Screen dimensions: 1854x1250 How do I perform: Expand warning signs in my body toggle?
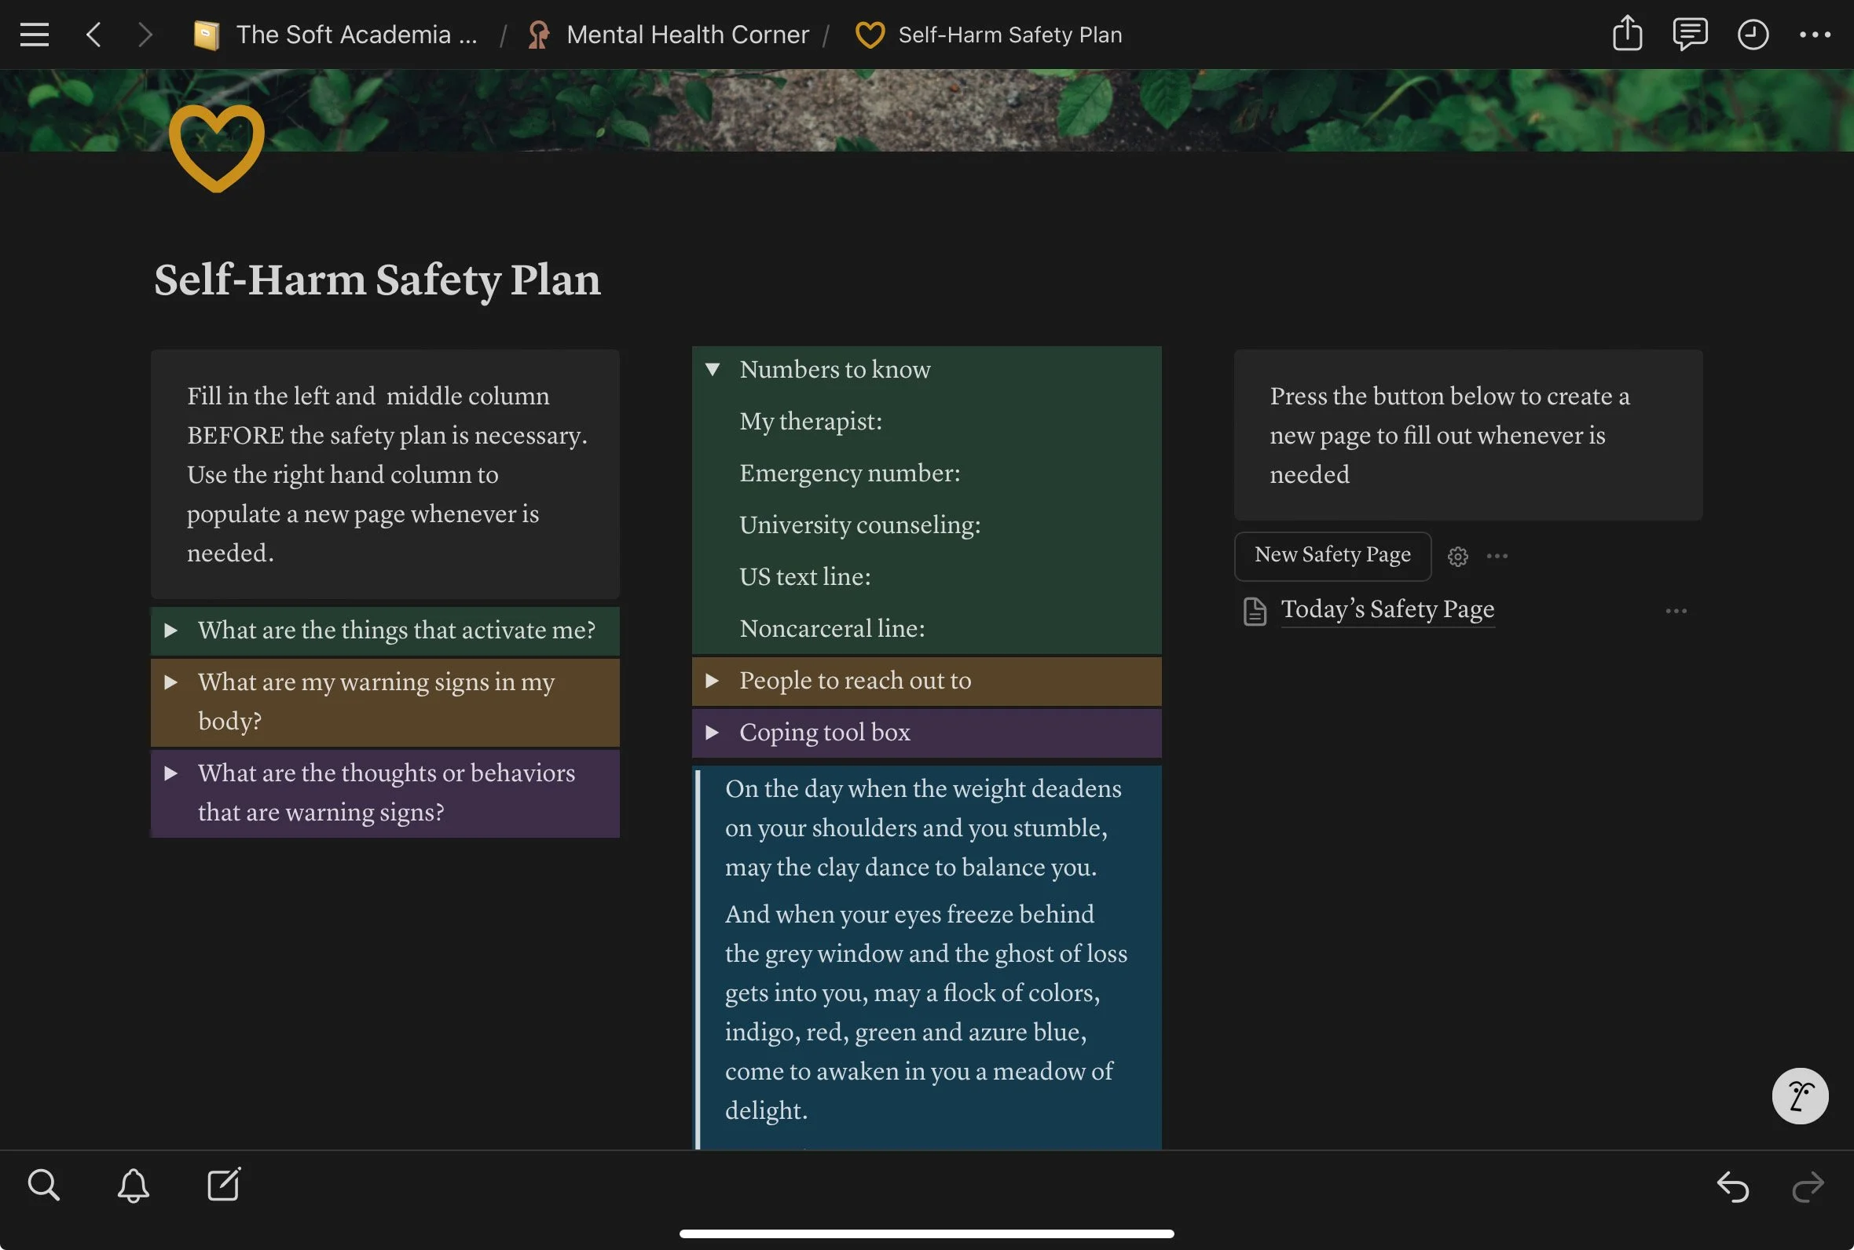point(170,682)
